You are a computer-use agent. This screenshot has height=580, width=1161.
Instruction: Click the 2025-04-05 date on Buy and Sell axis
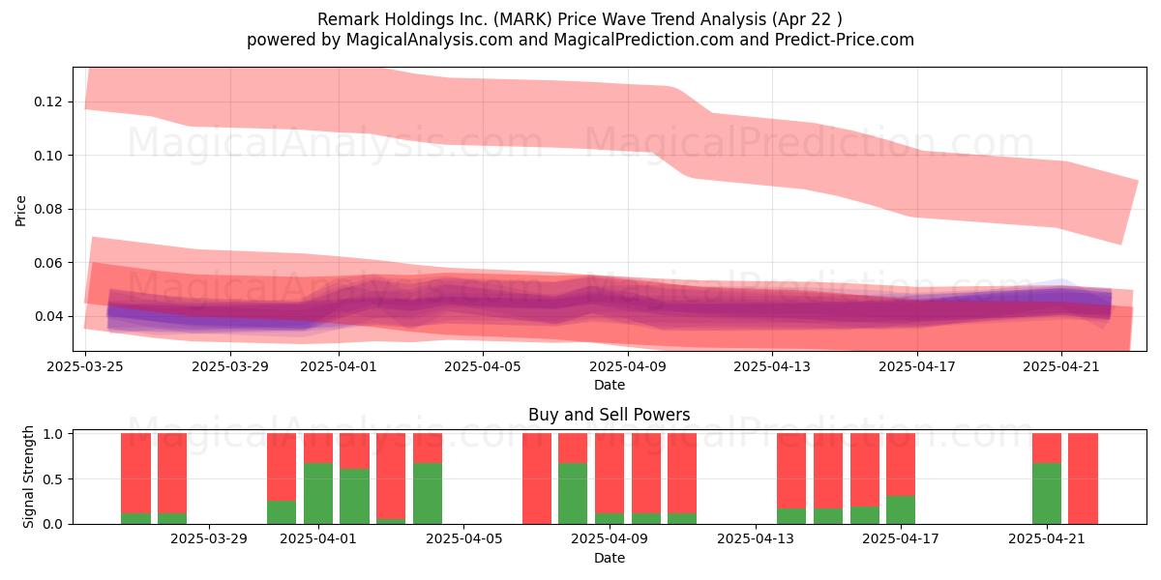pyautogui.click(x=464, y=539)
